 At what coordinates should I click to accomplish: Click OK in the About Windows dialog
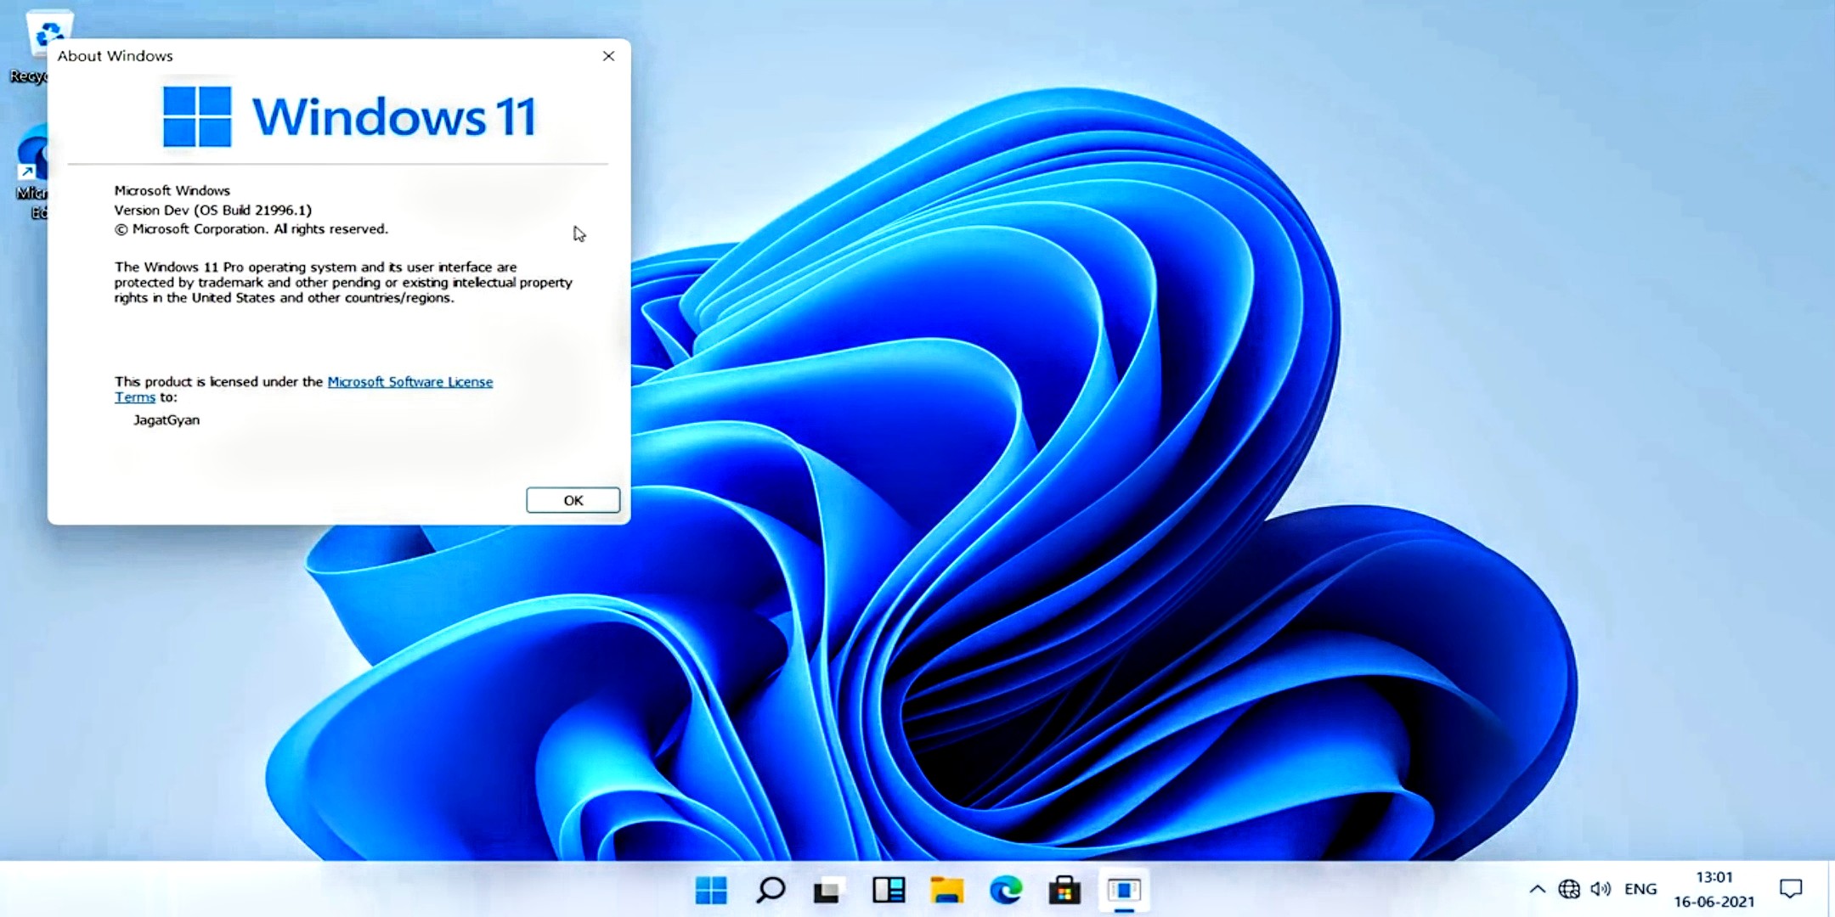click(x=573, y=500)
